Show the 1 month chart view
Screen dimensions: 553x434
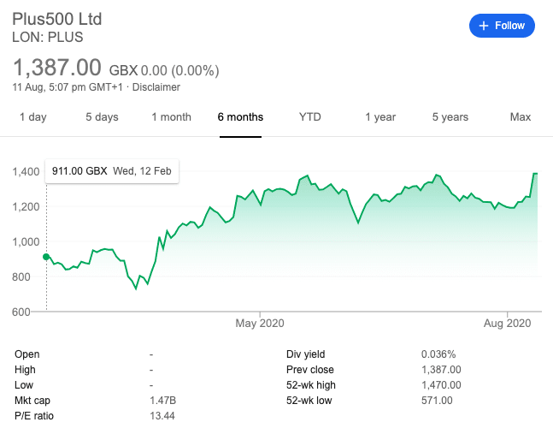pyautogui.click(x=171, y=117)
